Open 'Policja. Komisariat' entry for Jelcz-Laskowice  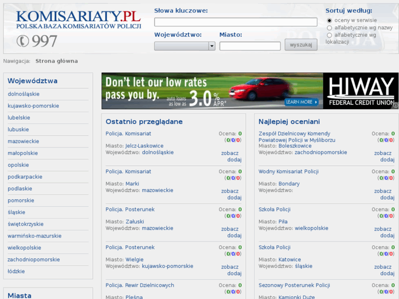pos(128,134)
